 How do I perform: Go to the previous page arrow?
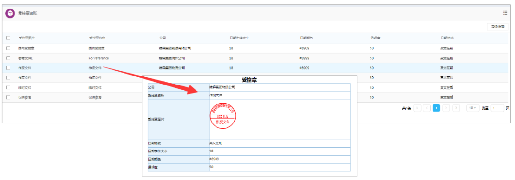(x=427, y=108)
